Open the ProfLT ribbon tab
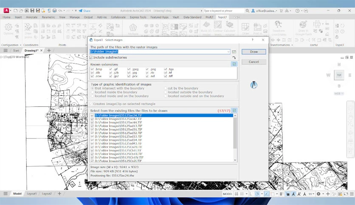Viewport: 355px width, 205px height. click(x=209, y=17)
